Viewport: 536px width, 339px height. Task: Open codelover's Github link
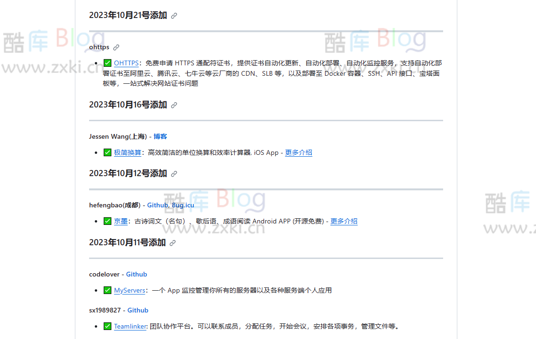pos(136,274)
